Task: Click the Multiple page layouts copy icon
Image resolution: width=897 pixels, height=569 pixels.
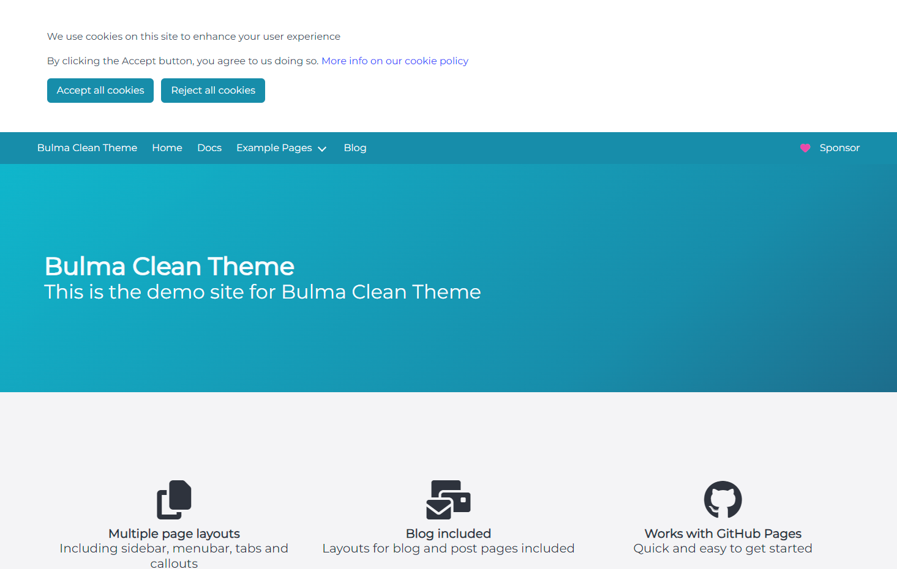Action: click(x=174, y=500)
